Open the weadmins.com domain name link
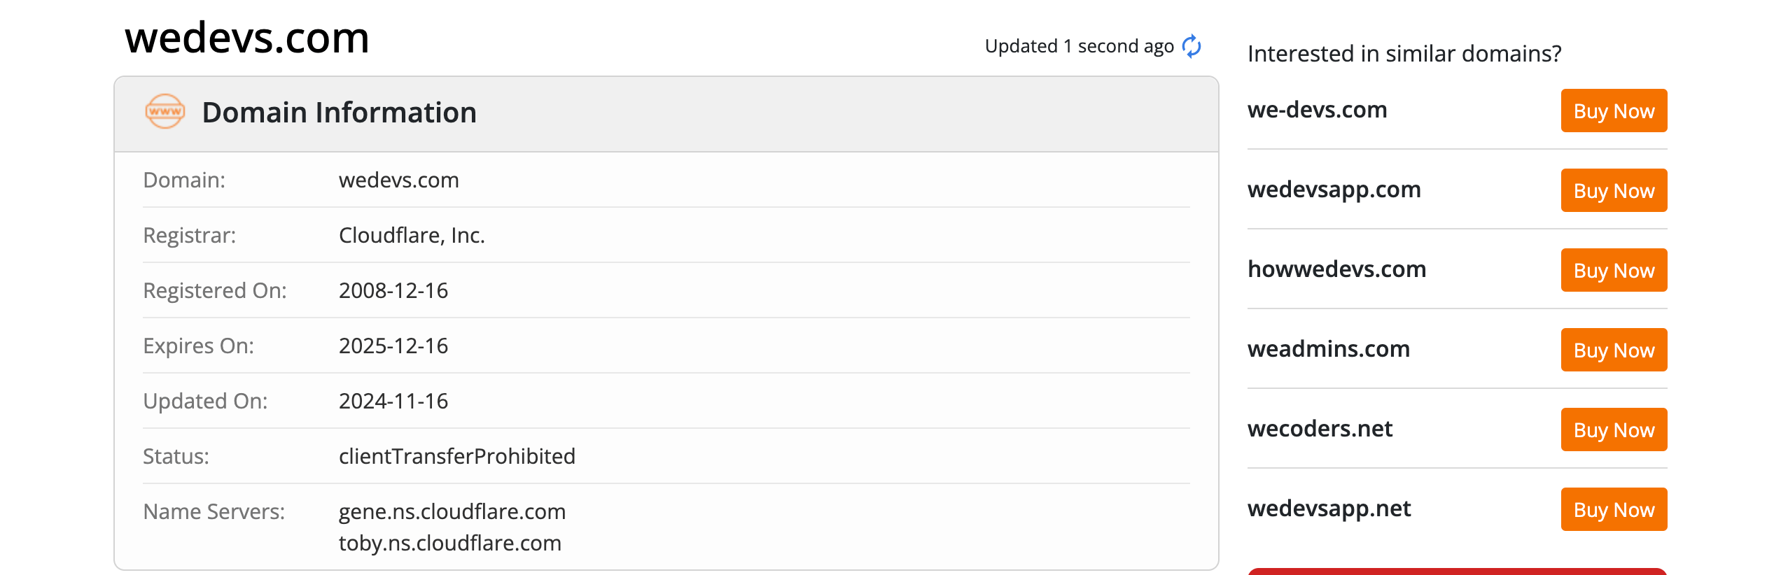This screenshot has height=575, width=1774. [1329, 349]
